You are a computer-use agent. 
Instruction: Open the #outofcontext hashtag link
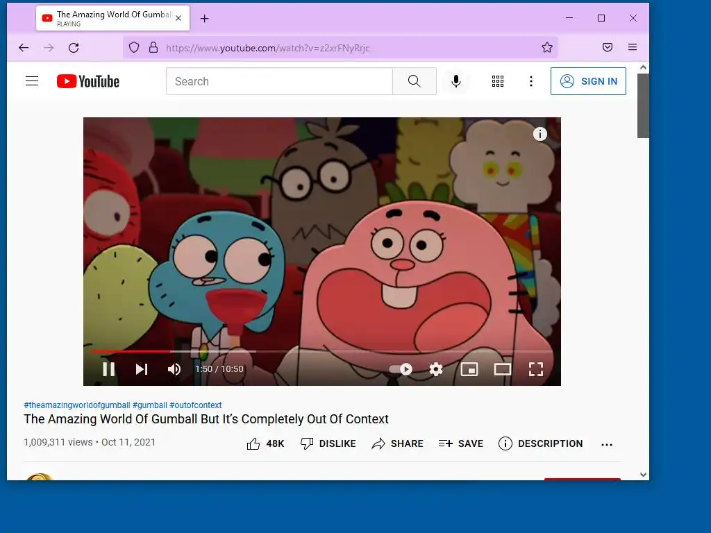pos(195,405)
